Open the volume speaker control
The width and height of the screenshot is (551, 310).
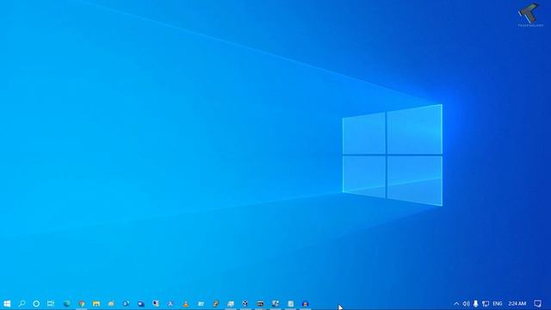[466, 304]
